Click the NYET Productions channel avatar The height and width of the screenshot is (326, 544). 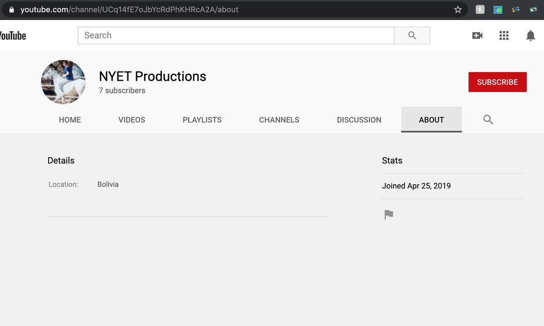pyautogui.click(x=63, y=82)
